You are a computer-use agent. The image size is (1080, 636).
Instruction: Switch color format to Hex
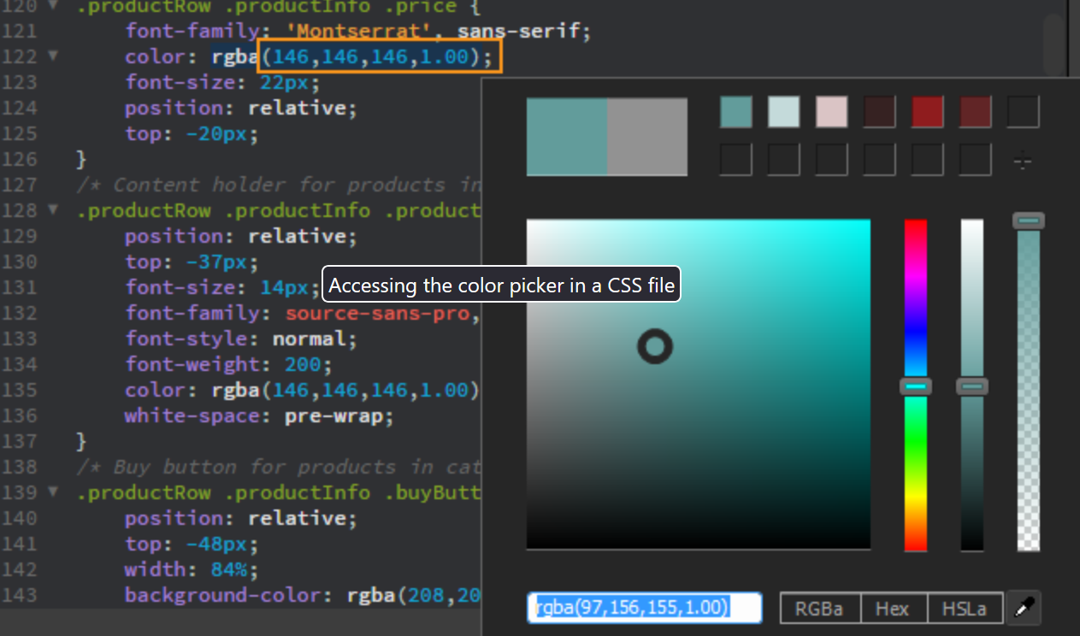pyautogui.click(x=893, y=609)
